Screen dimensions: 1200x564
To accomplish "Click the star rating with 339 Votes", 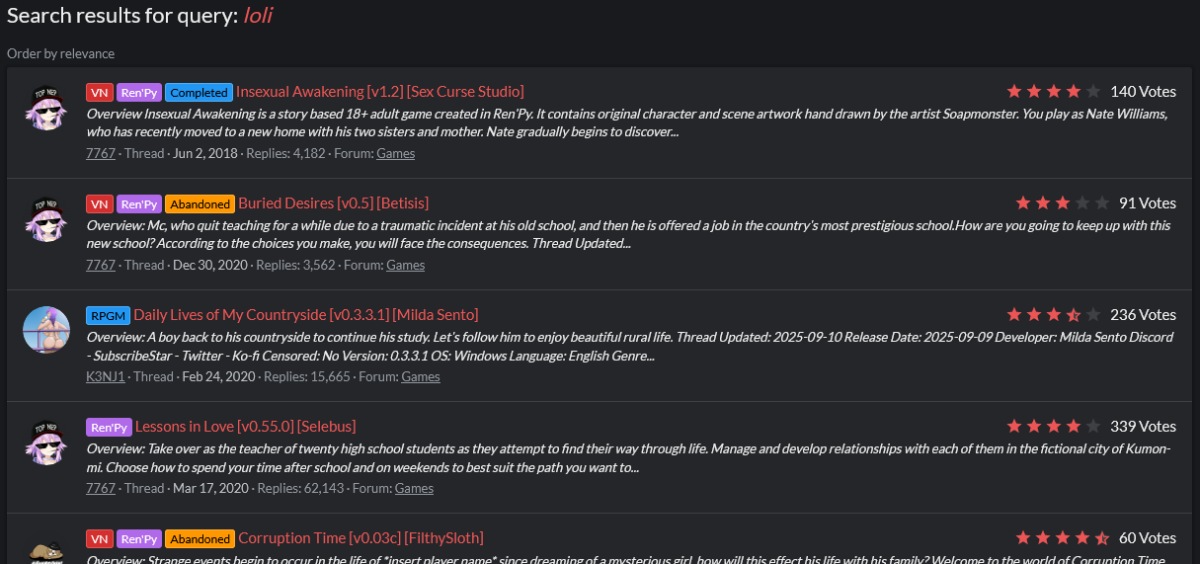I will tap(1053, 427).
